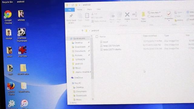Switch to the Home tab
Screen dimensions: 194x109
(79, 10)
